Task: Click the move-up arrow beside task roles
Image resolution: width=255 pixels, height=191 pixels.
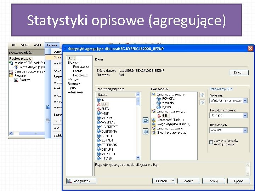Action: tap(202, 95)
